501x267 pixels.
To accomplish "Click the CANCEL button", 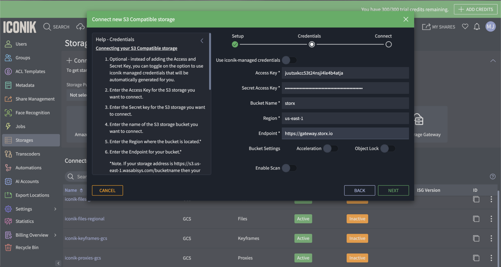I will pos(107,190).
